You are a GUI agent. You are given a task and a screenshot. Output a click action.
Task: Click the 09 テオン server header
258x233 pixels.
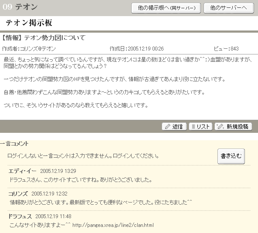point(20,7)
